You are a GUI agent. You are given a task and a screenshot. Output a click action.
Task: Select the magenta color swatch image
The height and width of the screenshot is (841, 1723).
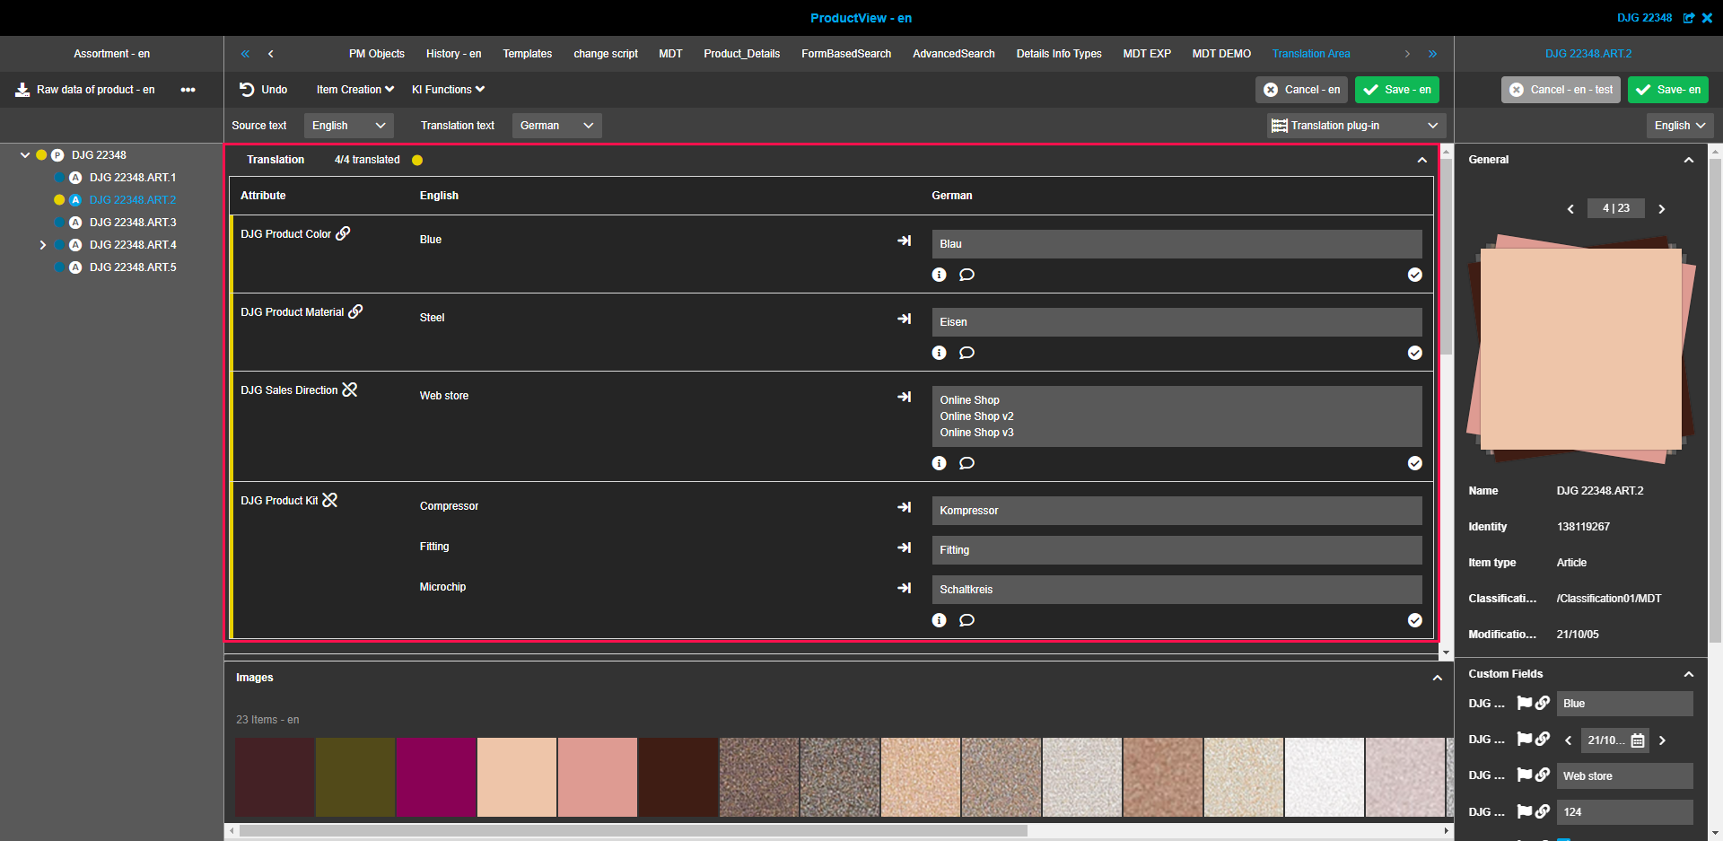tap(436, 777)
